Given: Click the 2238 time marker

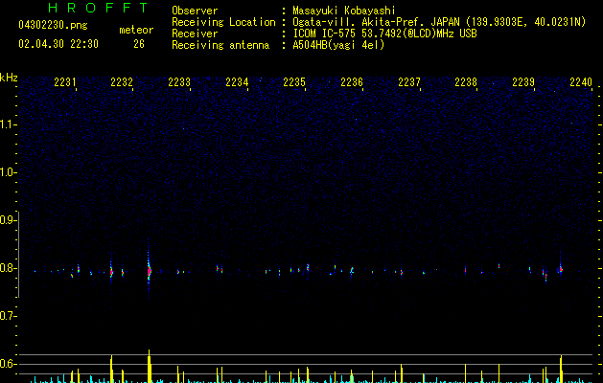Looking at the screenshot, I should 466,82.
